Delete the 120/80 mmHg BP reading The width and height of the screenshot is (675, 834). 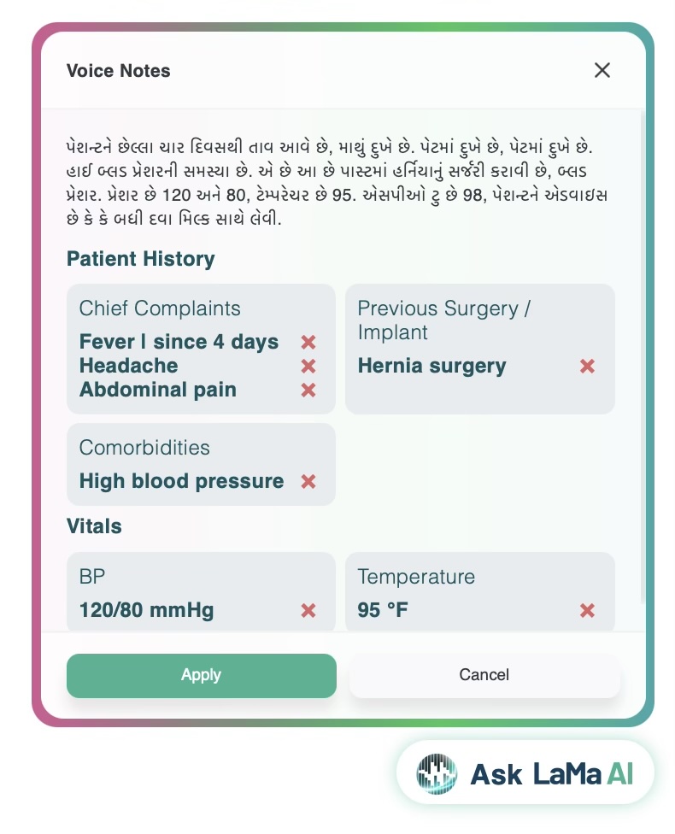tap(308, 610)
